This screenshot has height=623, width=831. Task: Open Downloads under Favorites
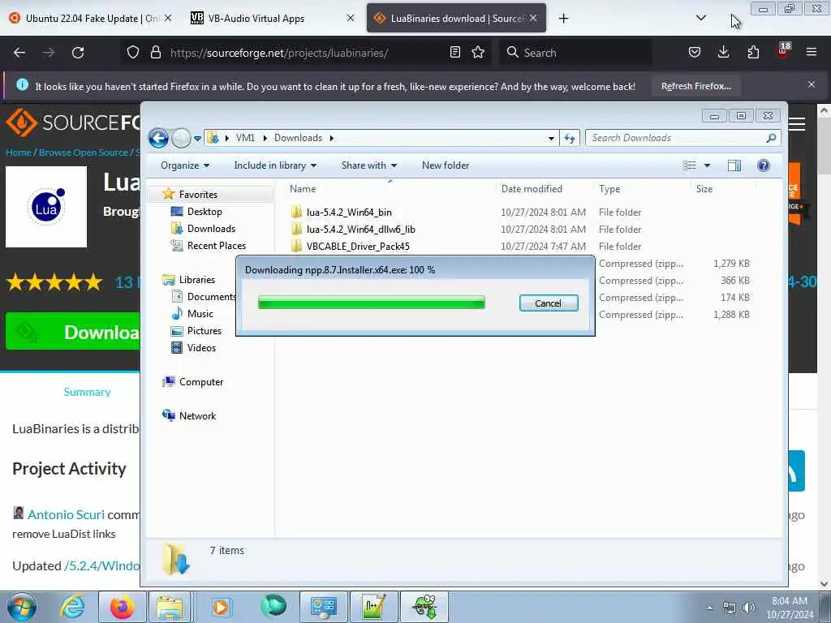point(211,228)
